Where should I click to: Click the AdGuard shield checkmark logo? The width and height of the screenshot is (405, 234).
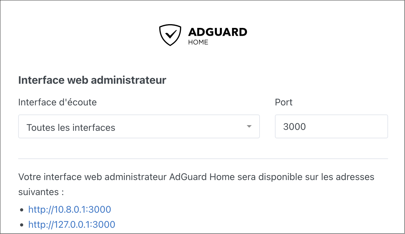170,35
